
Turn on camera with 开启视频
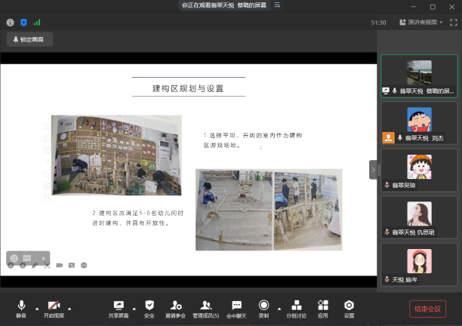click(54, 307)
